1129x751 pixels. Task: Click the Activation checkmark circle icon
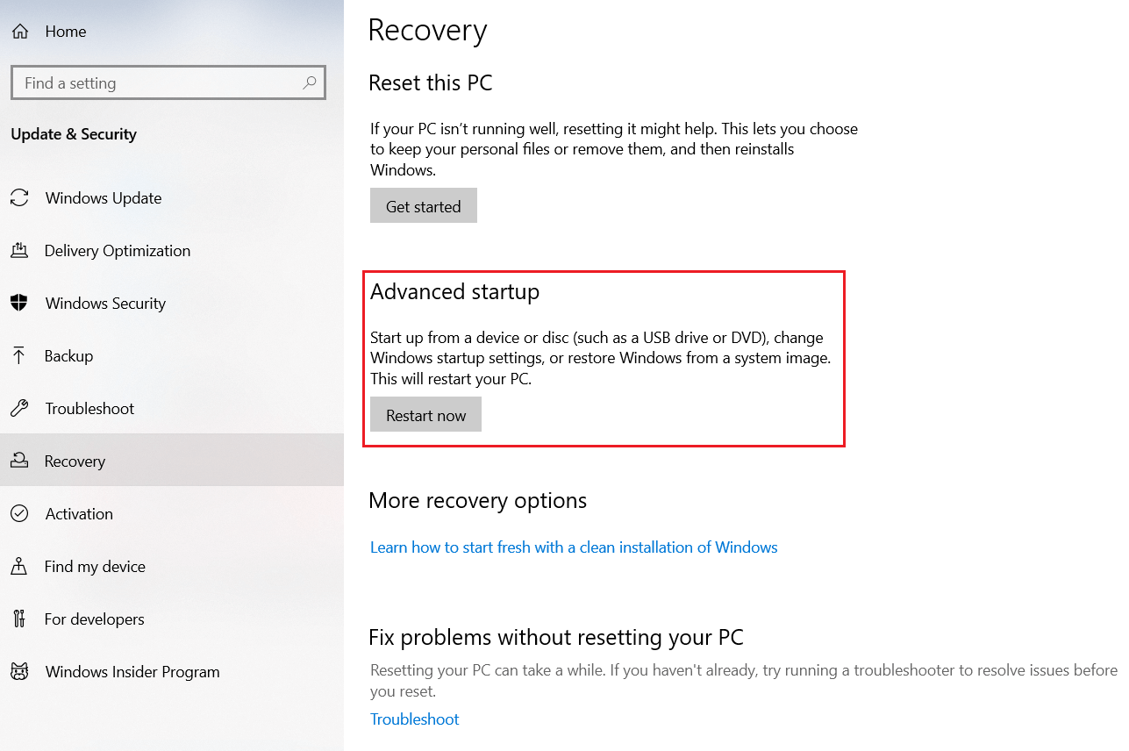(19, 514)
